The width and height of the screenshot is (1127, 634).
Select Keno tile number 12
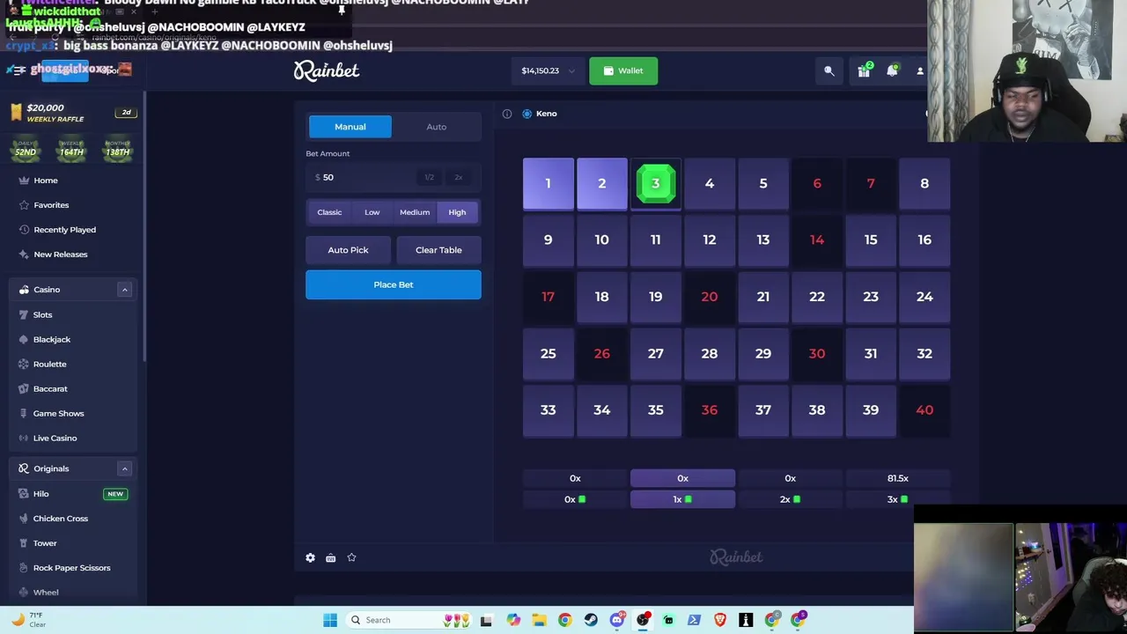tap(710, 240)
